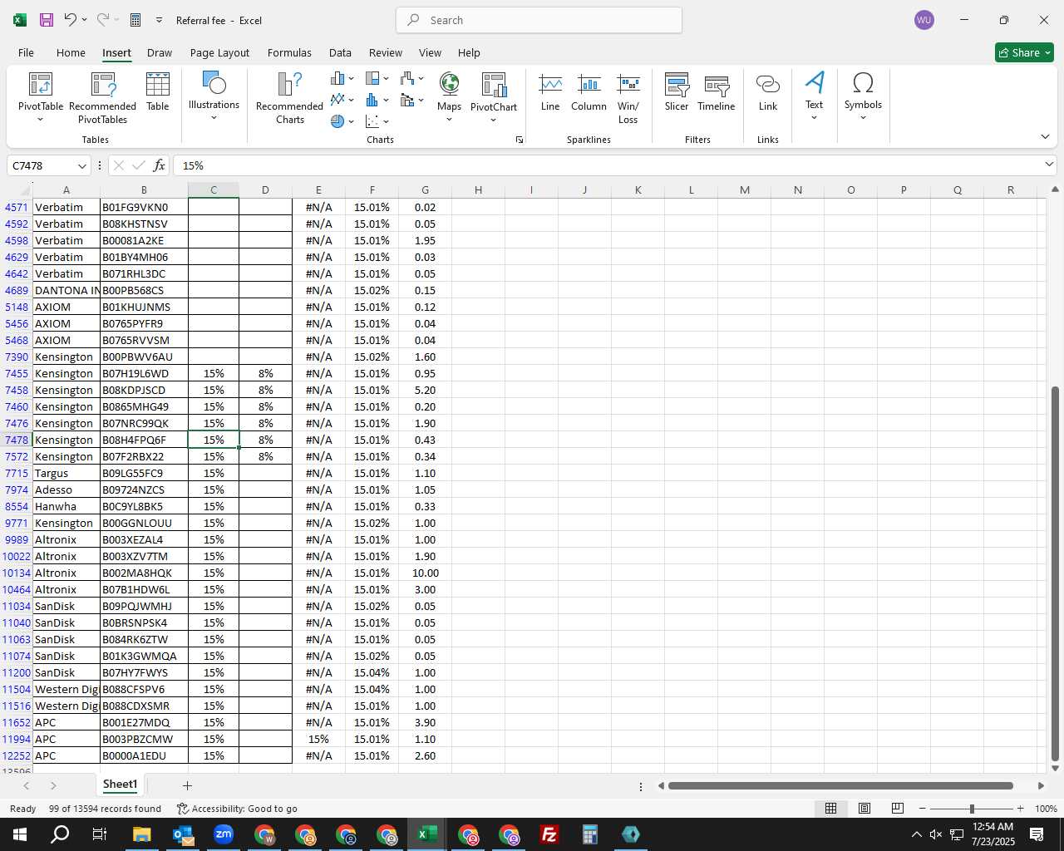The height and width of the screenshot is (851, 1064).
Task: Click Insert Combo Chart icon
Action: (407, 100)
